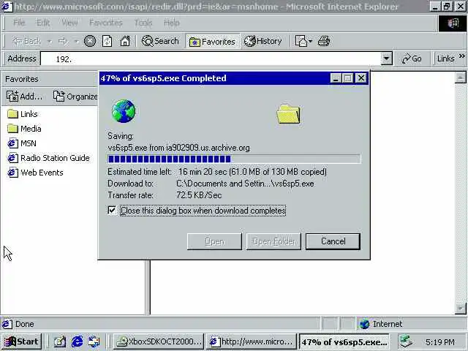Launch Outlook Express quick launch icon
The height and width of the screenshot is (351, 468).
pos(94,341)
